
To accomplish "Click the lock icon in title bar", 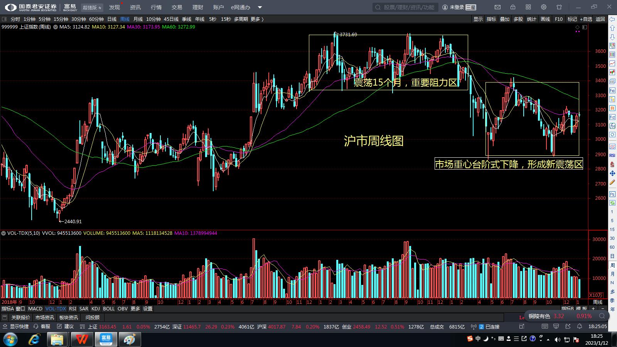I will pyautogui.click(x=513, y=7).
